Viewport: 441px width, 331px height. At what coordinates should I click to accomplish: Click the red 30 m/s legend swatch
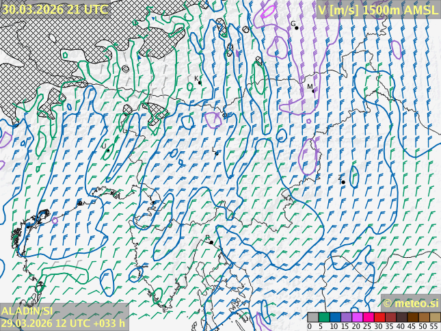pos(379,317)
